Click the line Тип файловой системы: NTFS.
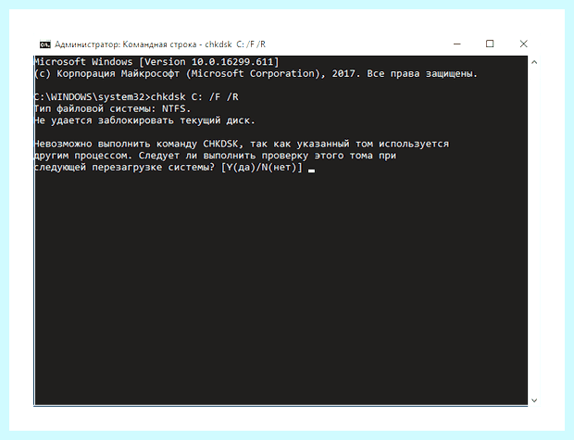The width and height of the screenshot is (574, 440). [113, 108]
